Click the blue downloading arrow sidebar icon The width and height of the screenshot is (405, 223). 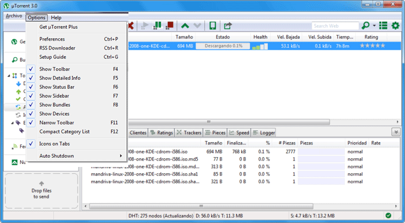19,84
